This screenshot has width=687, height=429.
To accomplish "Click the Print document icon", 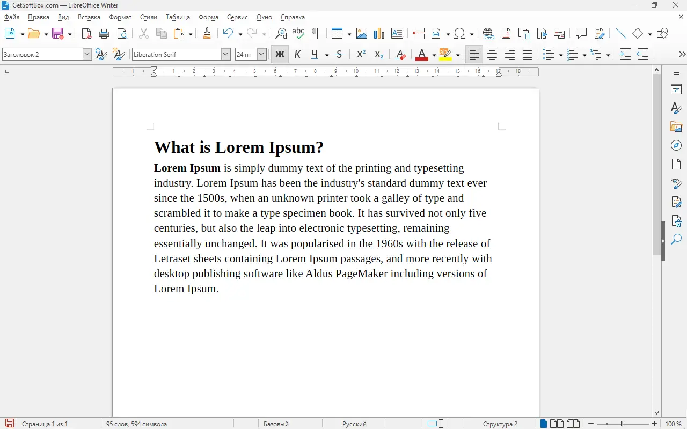I will coord(104,34).
